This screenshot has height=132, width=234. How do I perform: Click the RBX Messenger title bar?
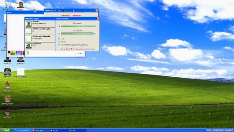click(x=40, y=19)
